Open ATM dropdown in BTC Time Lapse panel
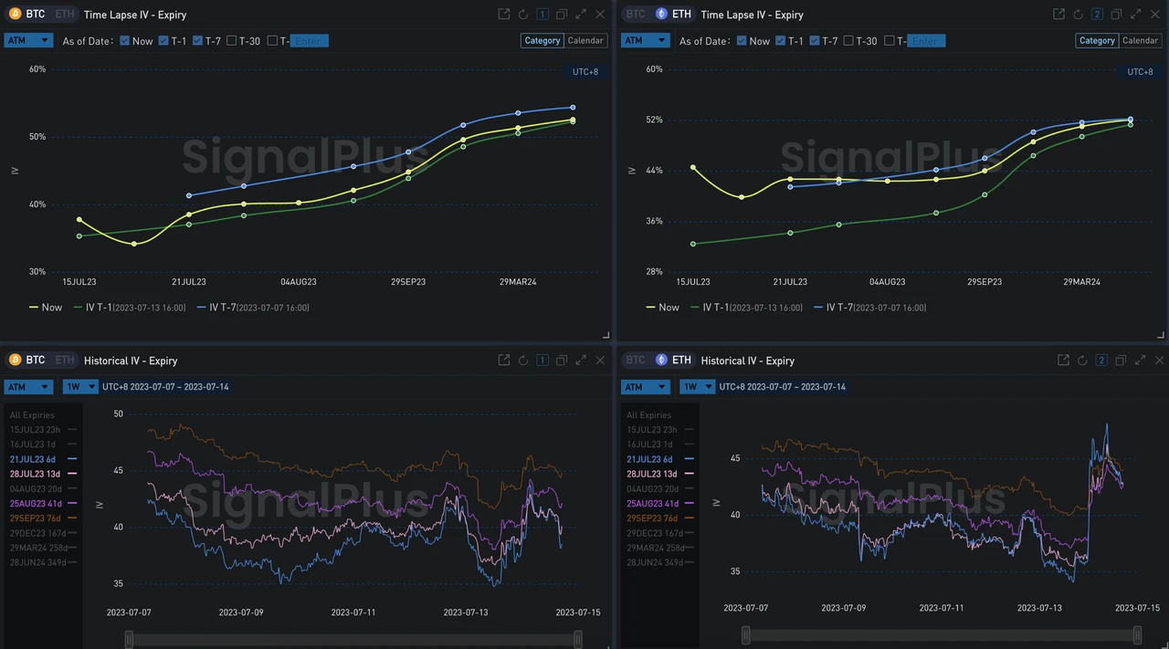Viewport: 1169px width, 649px height. 28,41
